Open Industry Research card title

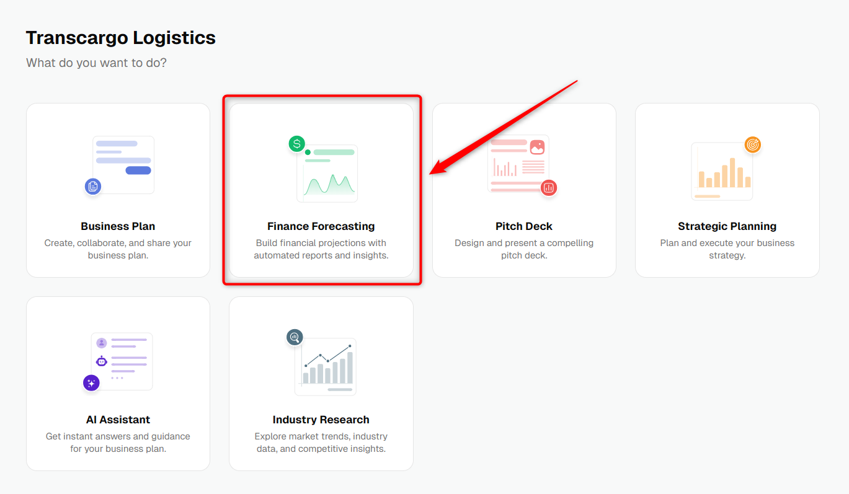click(x=321, y=420)
